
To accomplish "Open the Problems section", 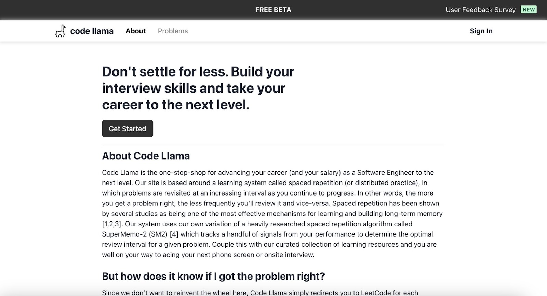I will (x=173, y=31).
